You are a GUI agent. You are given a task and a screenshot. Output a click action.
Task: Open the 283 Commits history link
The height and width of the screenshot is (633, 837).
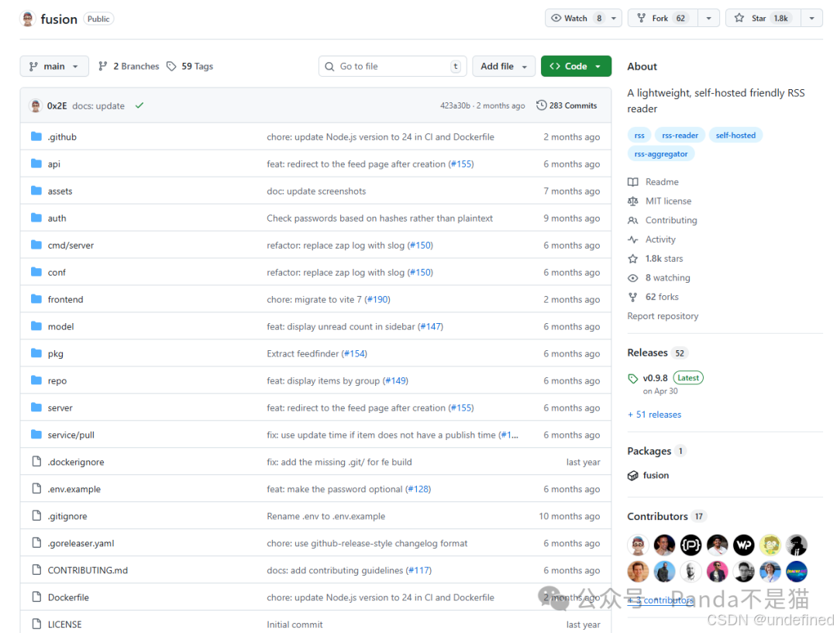click(567, 105)
